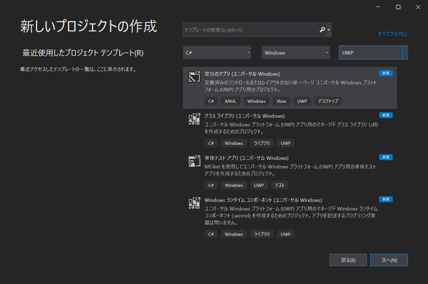This screenshot has height=284, width=428.
Task: Click the blank app template icon
Action: point(194,76)
